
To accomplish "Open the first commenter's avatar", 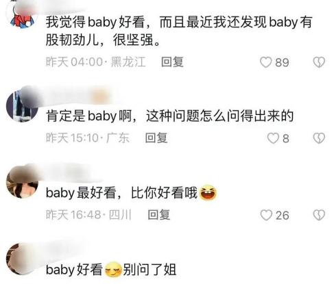I will [x=22, y=17].
